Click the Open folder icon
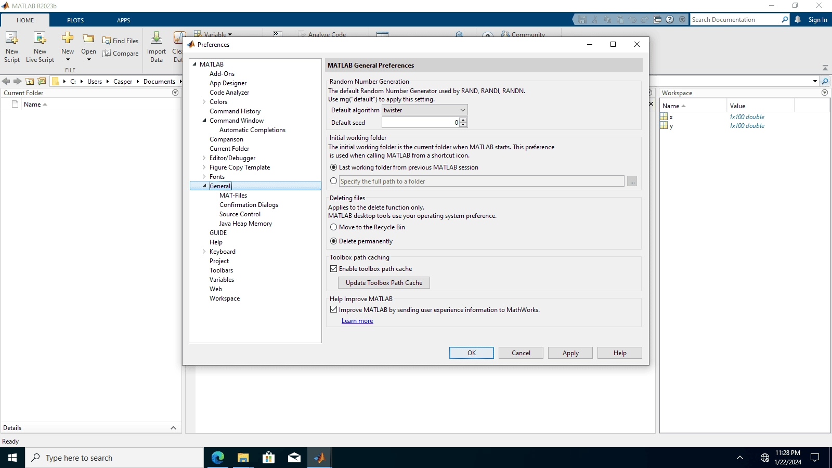This screenshot has height=468, width=832. pos(89,38)
